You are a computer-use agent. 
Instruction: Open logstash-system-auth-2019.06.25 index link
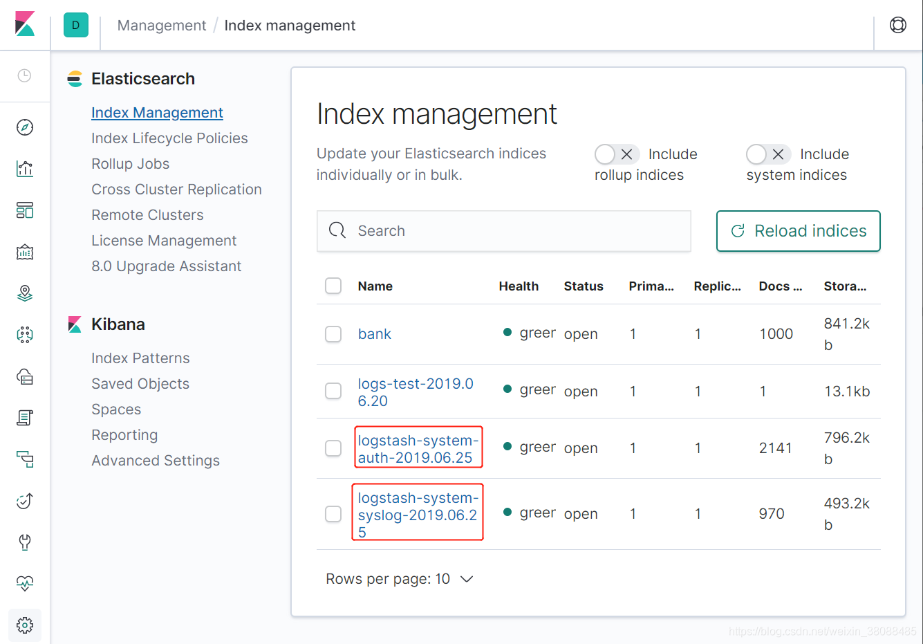(418, 449)
